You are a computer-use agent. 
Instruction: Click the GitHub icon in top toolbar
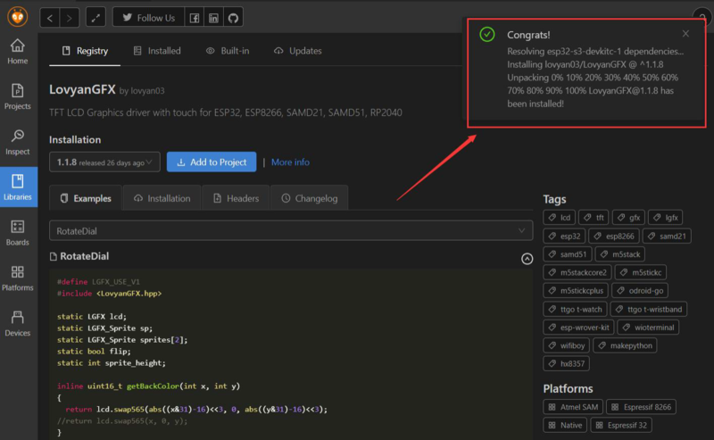coord(233,18)
